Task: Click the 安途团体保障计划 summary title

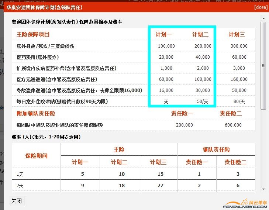Action: click(67, 22)
